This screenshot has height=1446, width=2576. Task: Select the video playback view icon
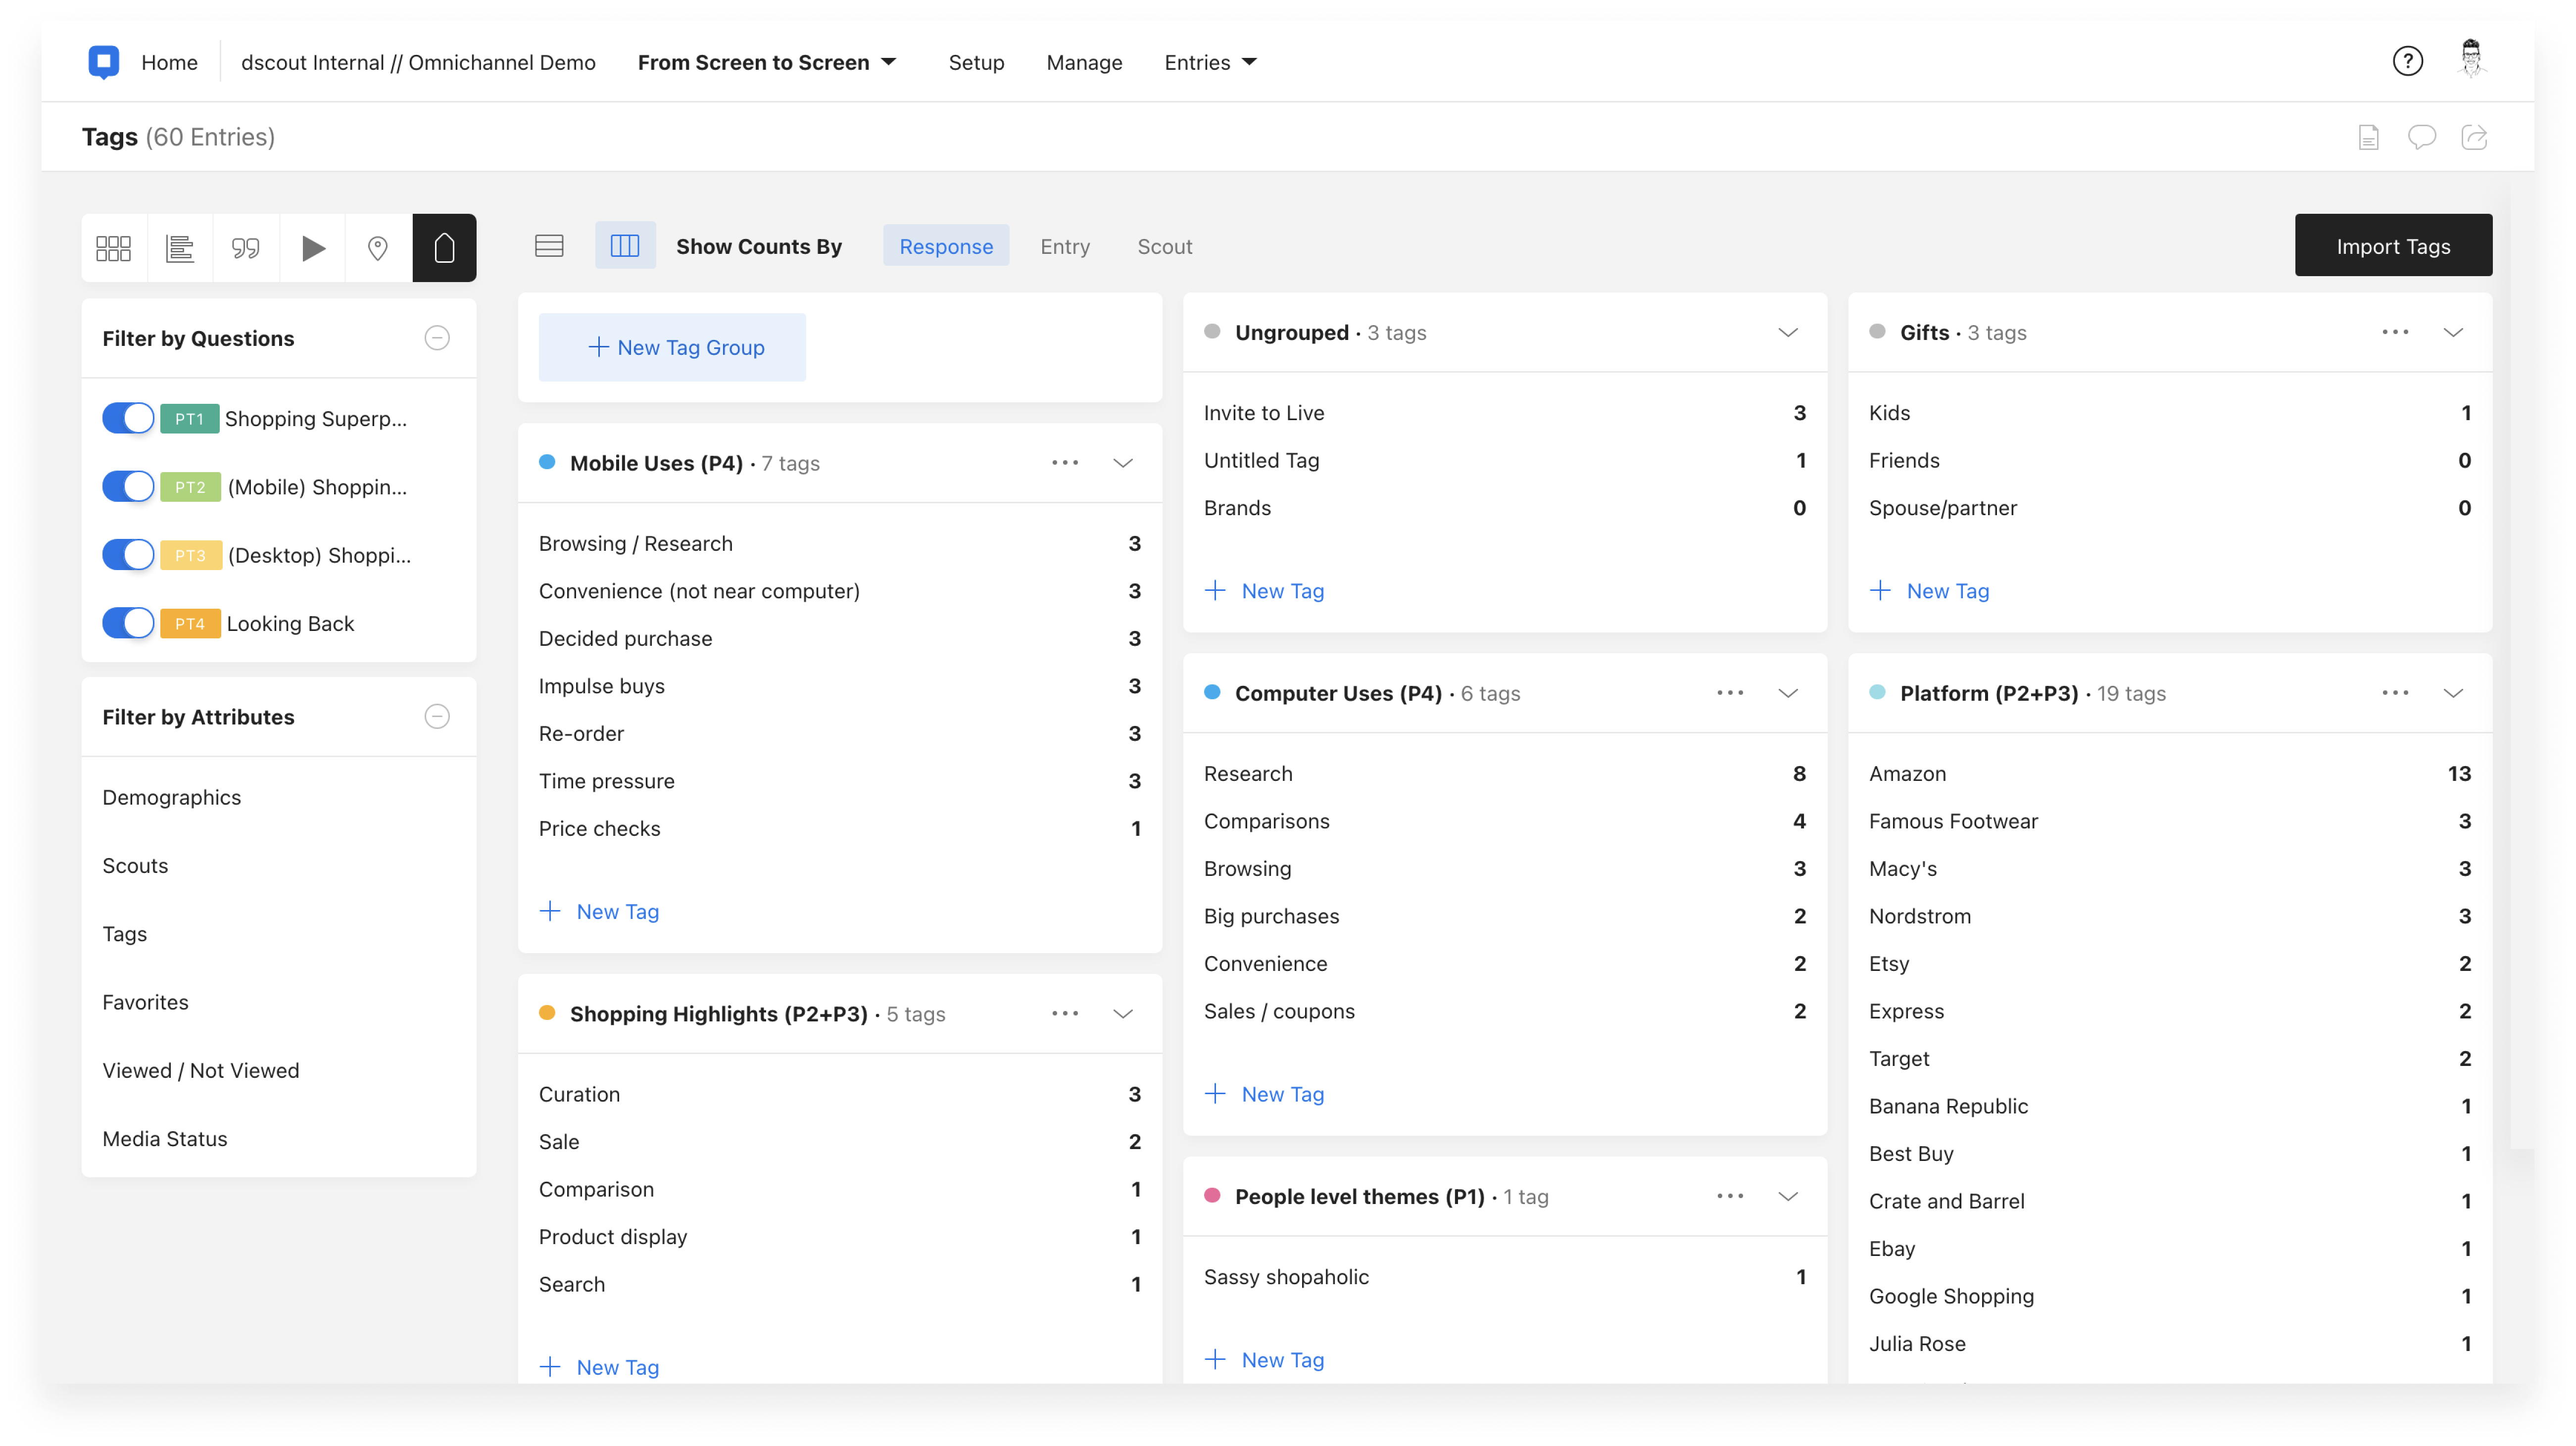tap(312, 247)
